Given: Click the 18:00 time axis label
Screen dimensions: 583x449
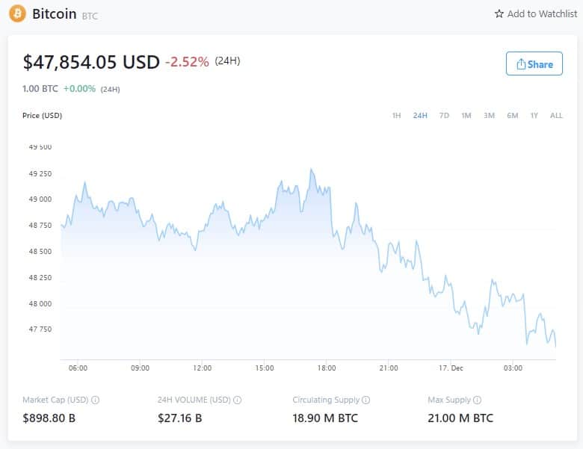Looking at the screenshot, I should [327, 368].
